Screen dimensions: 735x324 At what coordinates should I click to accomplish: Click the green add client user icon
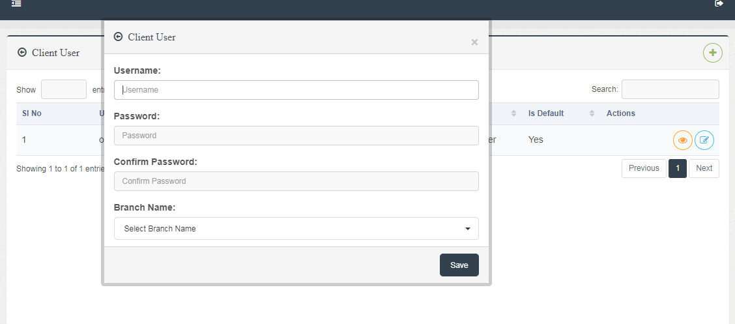[x=712, y=53]
